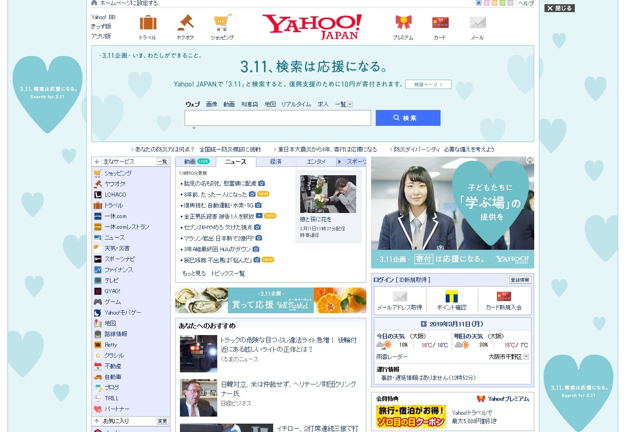Click the 特設ページ button
Screen dimensions: 627x432
(x=429, y=84)
